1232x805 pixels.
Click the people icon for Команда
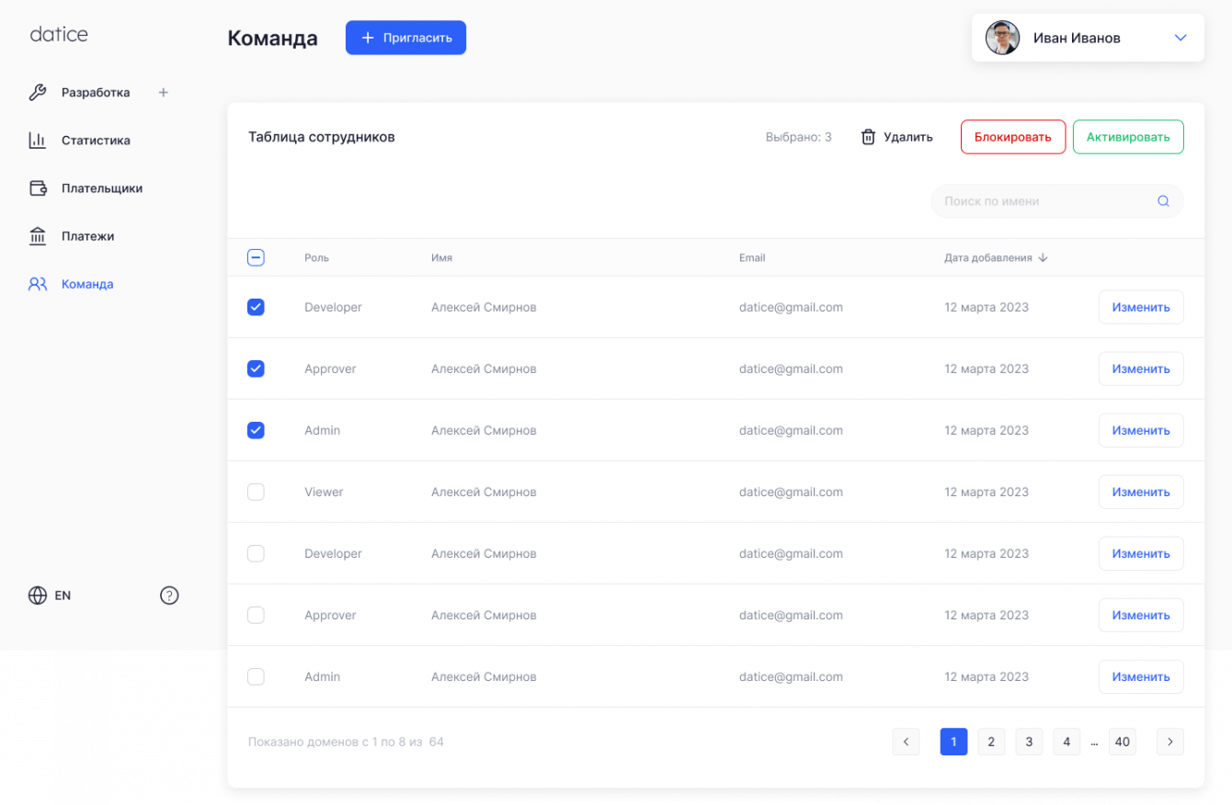(x=38, y=284)
